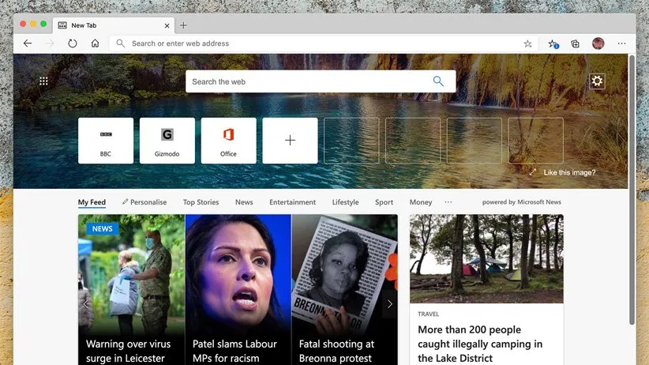Select the Entertainment feed tab
This screenshot has height=365, width=649.
coord(292,202)
